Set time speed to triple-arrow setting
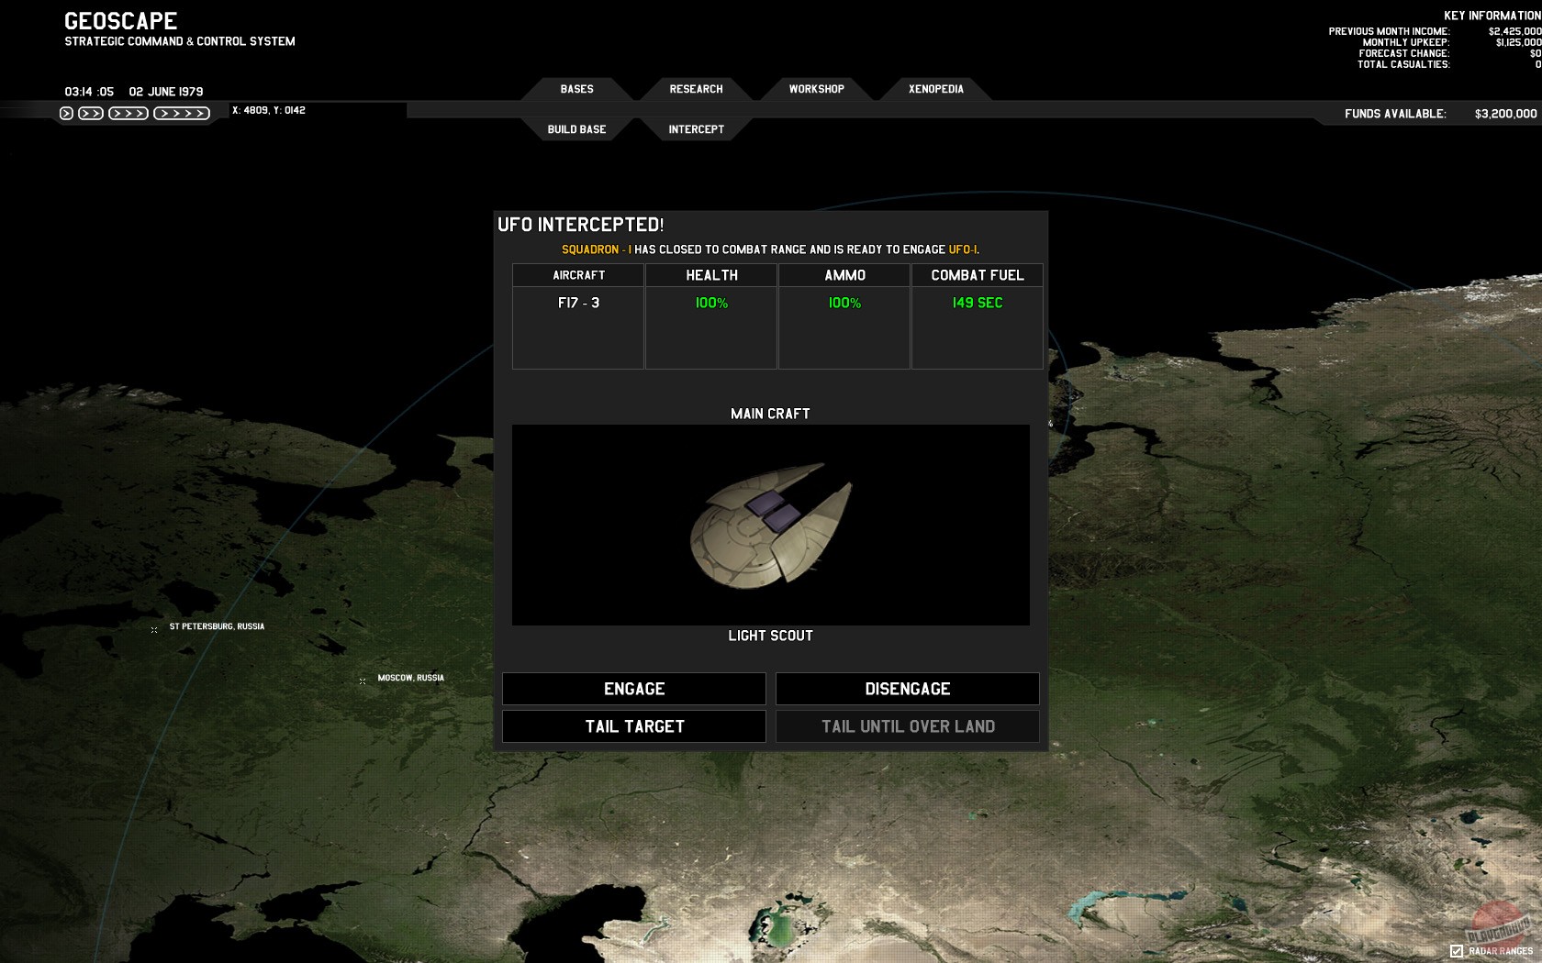1542x963 pixels. [x=128, y=114]
